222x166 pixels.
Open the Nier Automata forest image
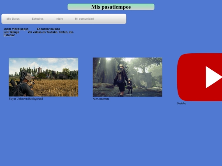pos(127,77)
